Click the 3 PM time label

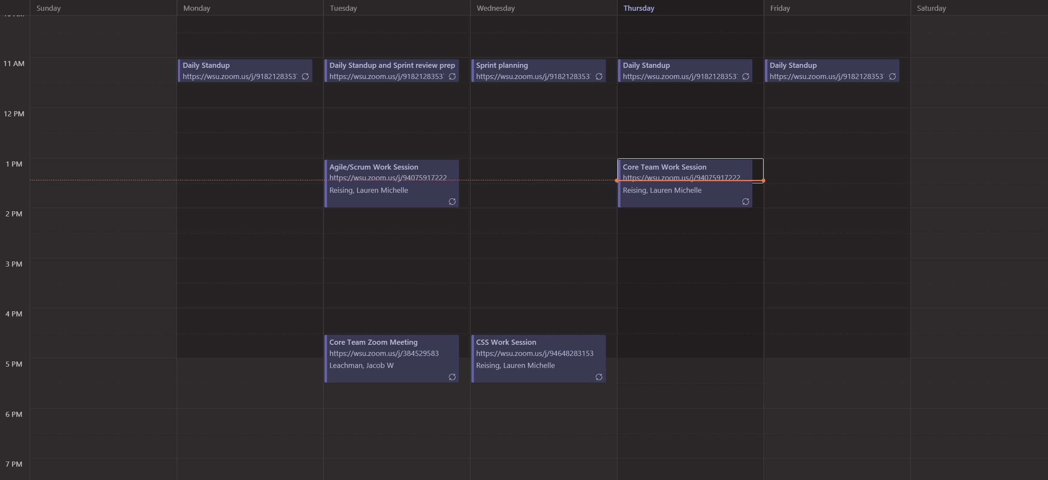click(14, 264)
